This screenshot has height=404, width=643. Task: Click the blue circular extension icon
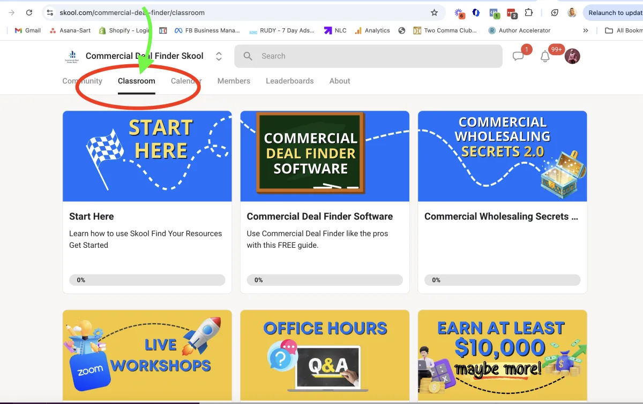point(475,12)
